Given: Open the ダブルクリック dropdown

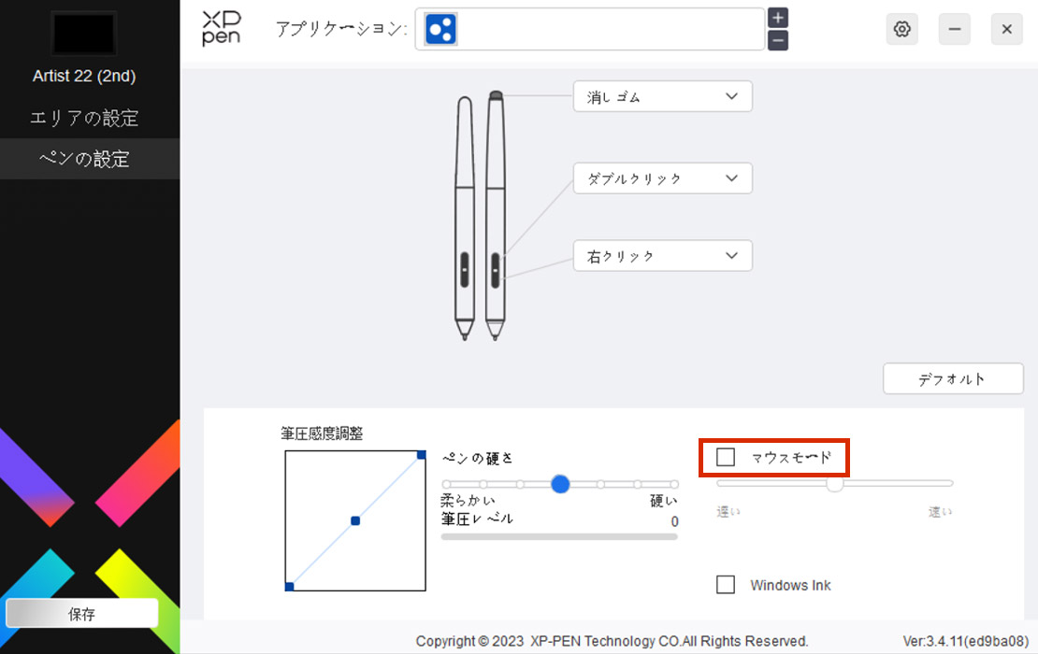Looking at the screenshot, I should click(x=663, y=178).
